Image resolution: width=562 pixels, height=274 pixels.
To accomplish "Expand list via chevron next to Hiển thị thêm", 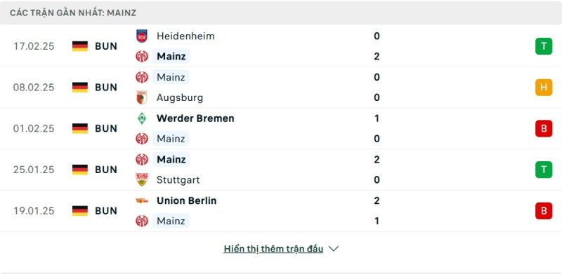I will pos(333,249).
